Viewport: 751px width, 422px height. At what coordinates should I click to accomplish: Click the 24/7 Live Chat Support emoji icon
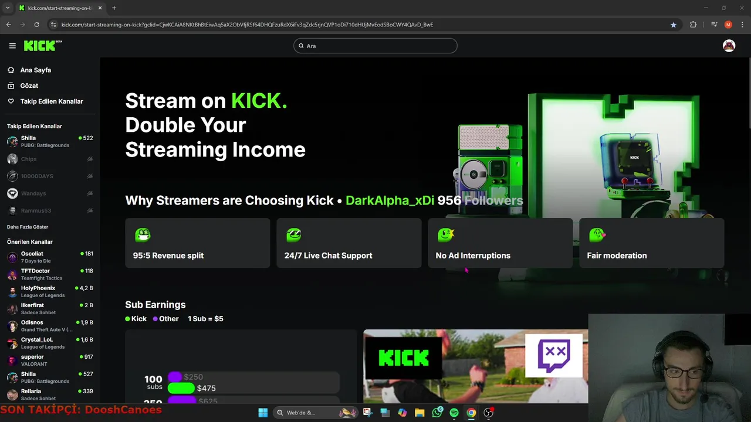294,235
